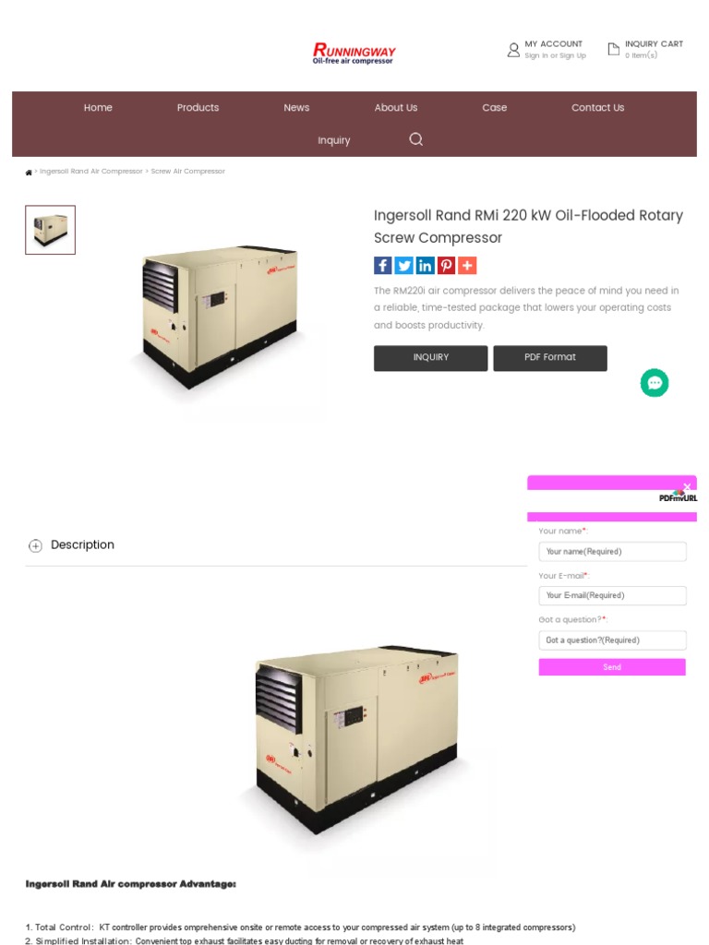Open more sharing options plus icon
Viewport: 709px width, 945px height.
[466, 265]
